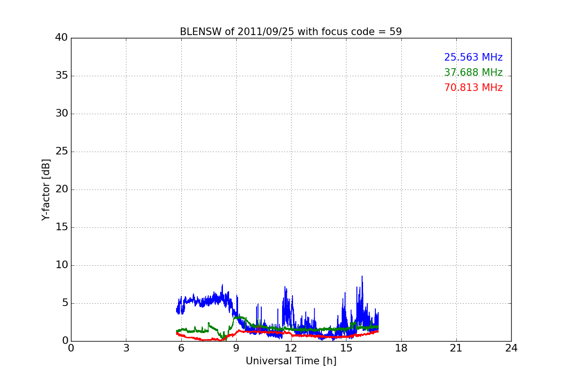Select the red 70.813 MHz legend label
This screenshot has height=379, width=568.
point(473,88)
